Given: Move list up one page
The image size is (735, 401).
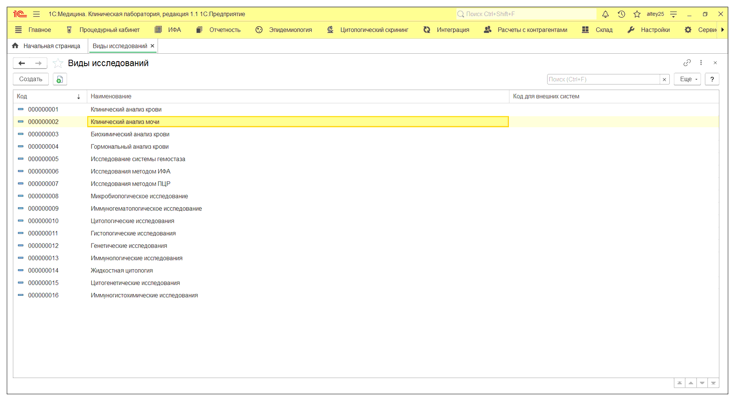Looking at the screenshot, I should [x=691, y=383].
